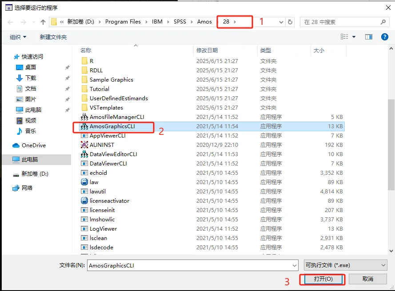395x291 pixels.
Task: Select the lsdecode file row
Action: point(212,247)
